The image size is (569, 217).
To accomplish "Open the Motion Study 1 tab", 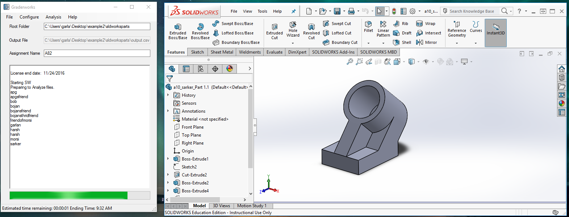I will click(252, 206).
